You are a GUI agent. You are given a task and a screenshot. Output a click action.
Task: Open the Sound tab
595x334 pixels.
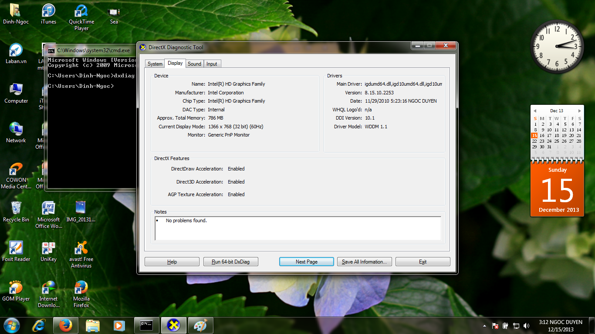tap(194, 64)
